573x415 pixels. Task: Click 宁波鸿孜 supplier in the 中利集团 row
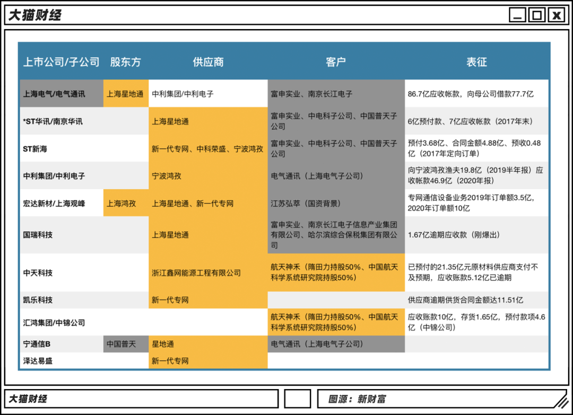208,175
